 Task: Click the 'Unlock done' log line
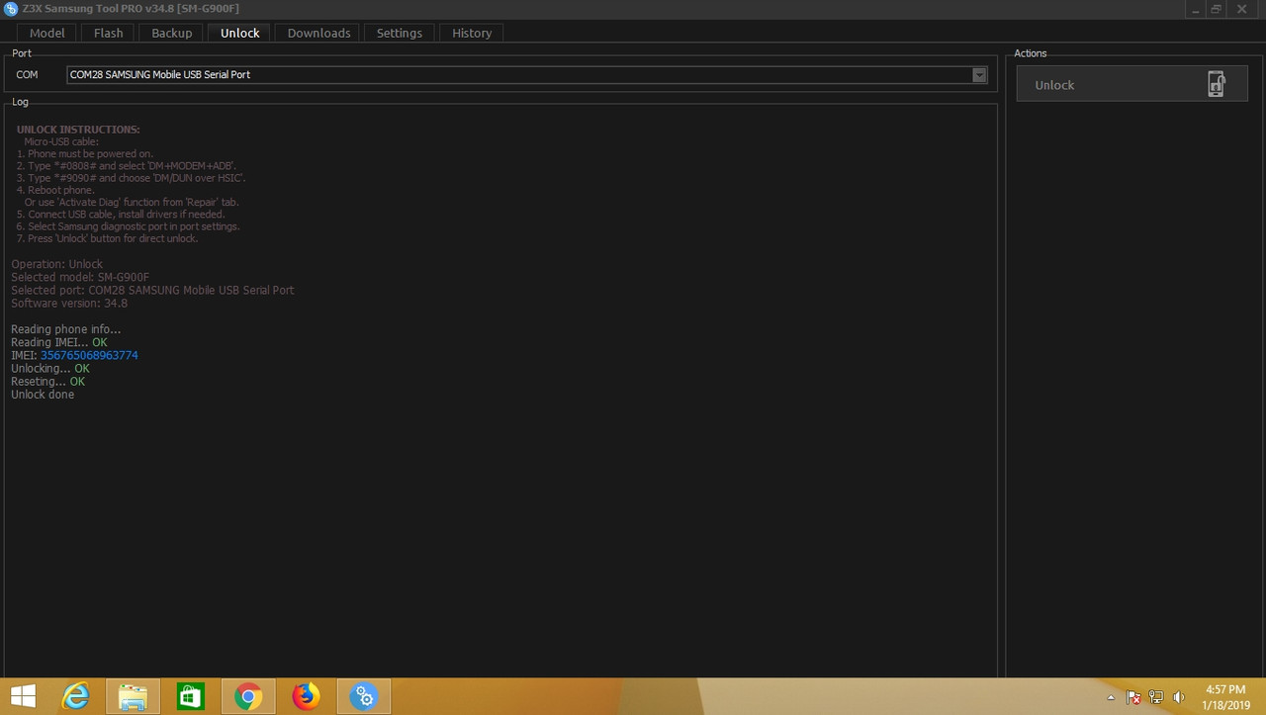(43, 395)
